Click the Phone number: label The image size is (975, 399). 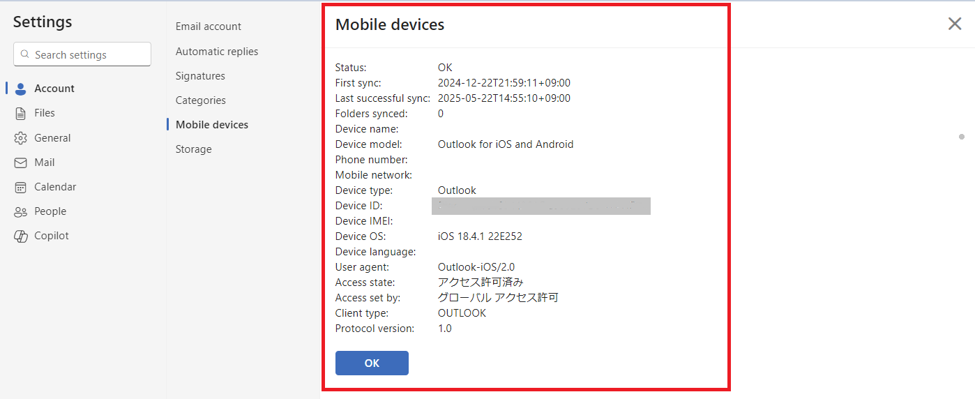(x=372, y=160)
